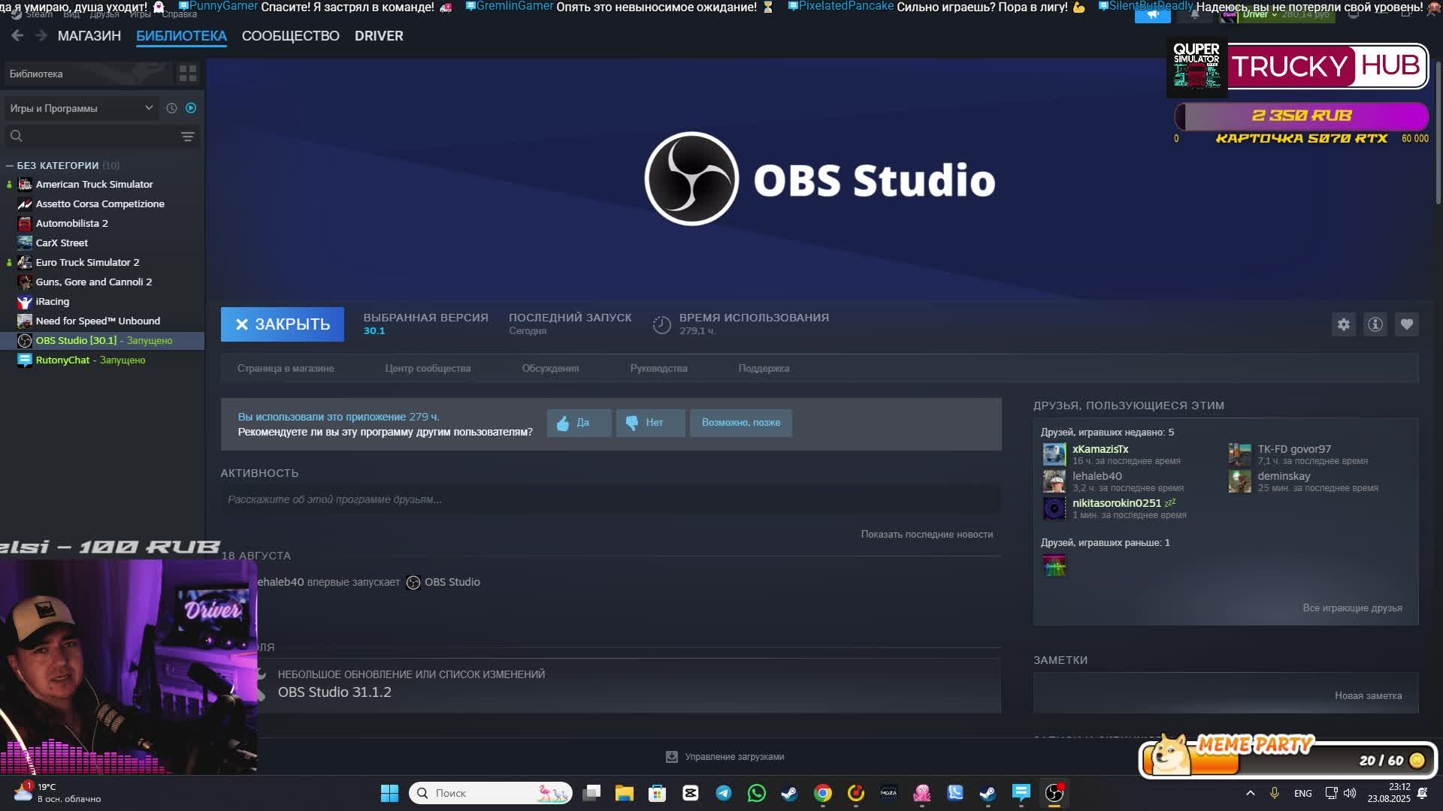This screenshot has width=1443, height=811.
Task: Click the thumbs-up Да button
Action: click(579, 423)
